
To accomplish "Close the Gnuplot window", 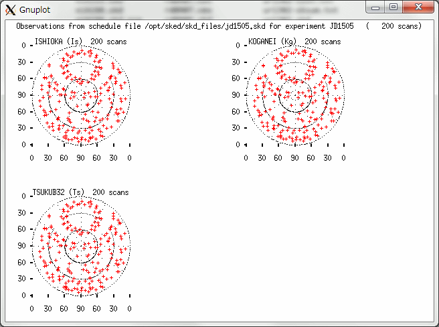I will 418,7.
